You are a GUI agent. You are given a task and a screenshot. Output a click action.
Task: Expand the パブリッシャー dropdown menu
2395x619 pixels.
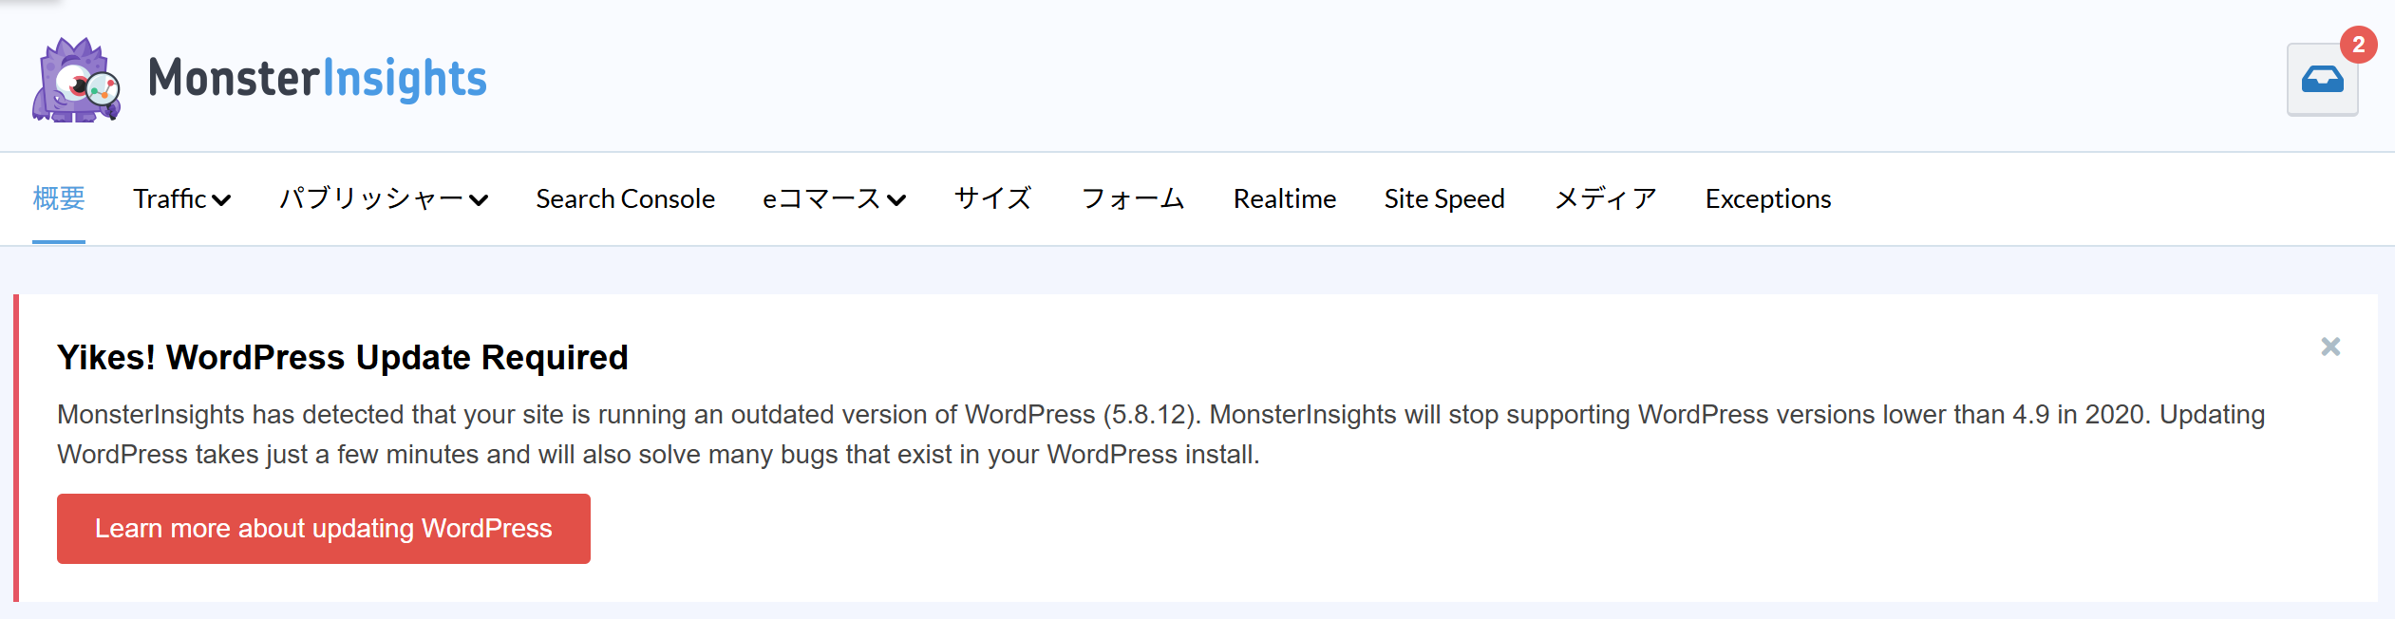coord(383,198)
